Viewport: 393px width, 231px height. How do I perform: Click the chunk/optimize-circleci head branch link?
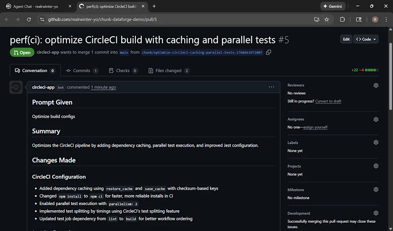[x=202, y=53]
